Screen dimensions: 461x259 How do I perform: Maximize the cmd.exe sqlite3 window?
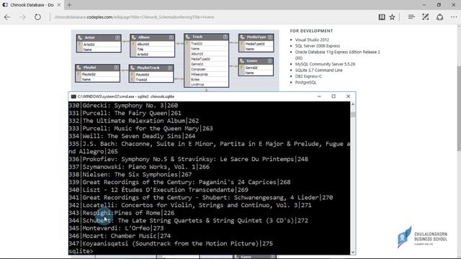(334, 96)
